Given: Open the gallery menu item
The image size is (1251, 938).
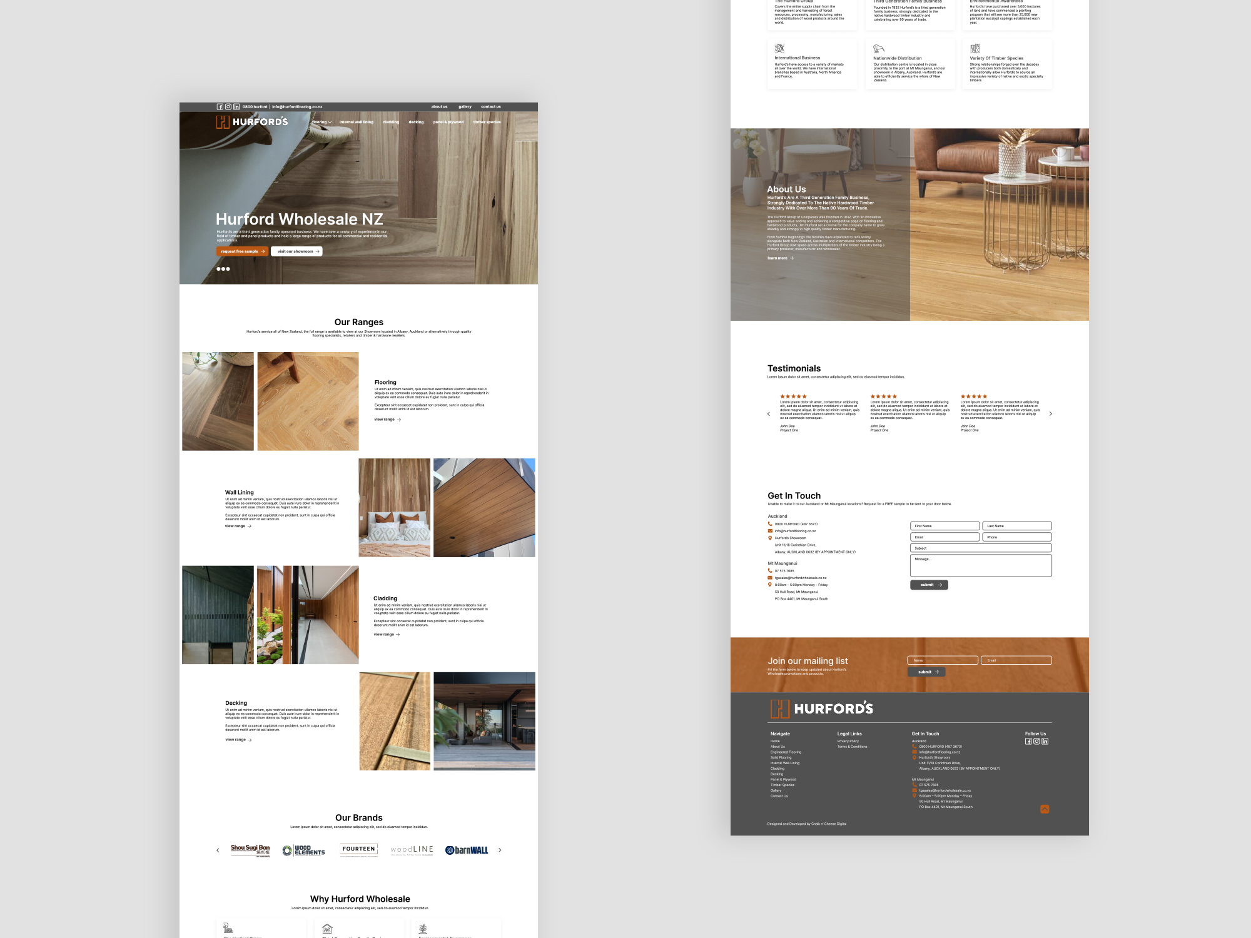Looking at the screenshot, I should pyautogui.click(x=465, y=107).
